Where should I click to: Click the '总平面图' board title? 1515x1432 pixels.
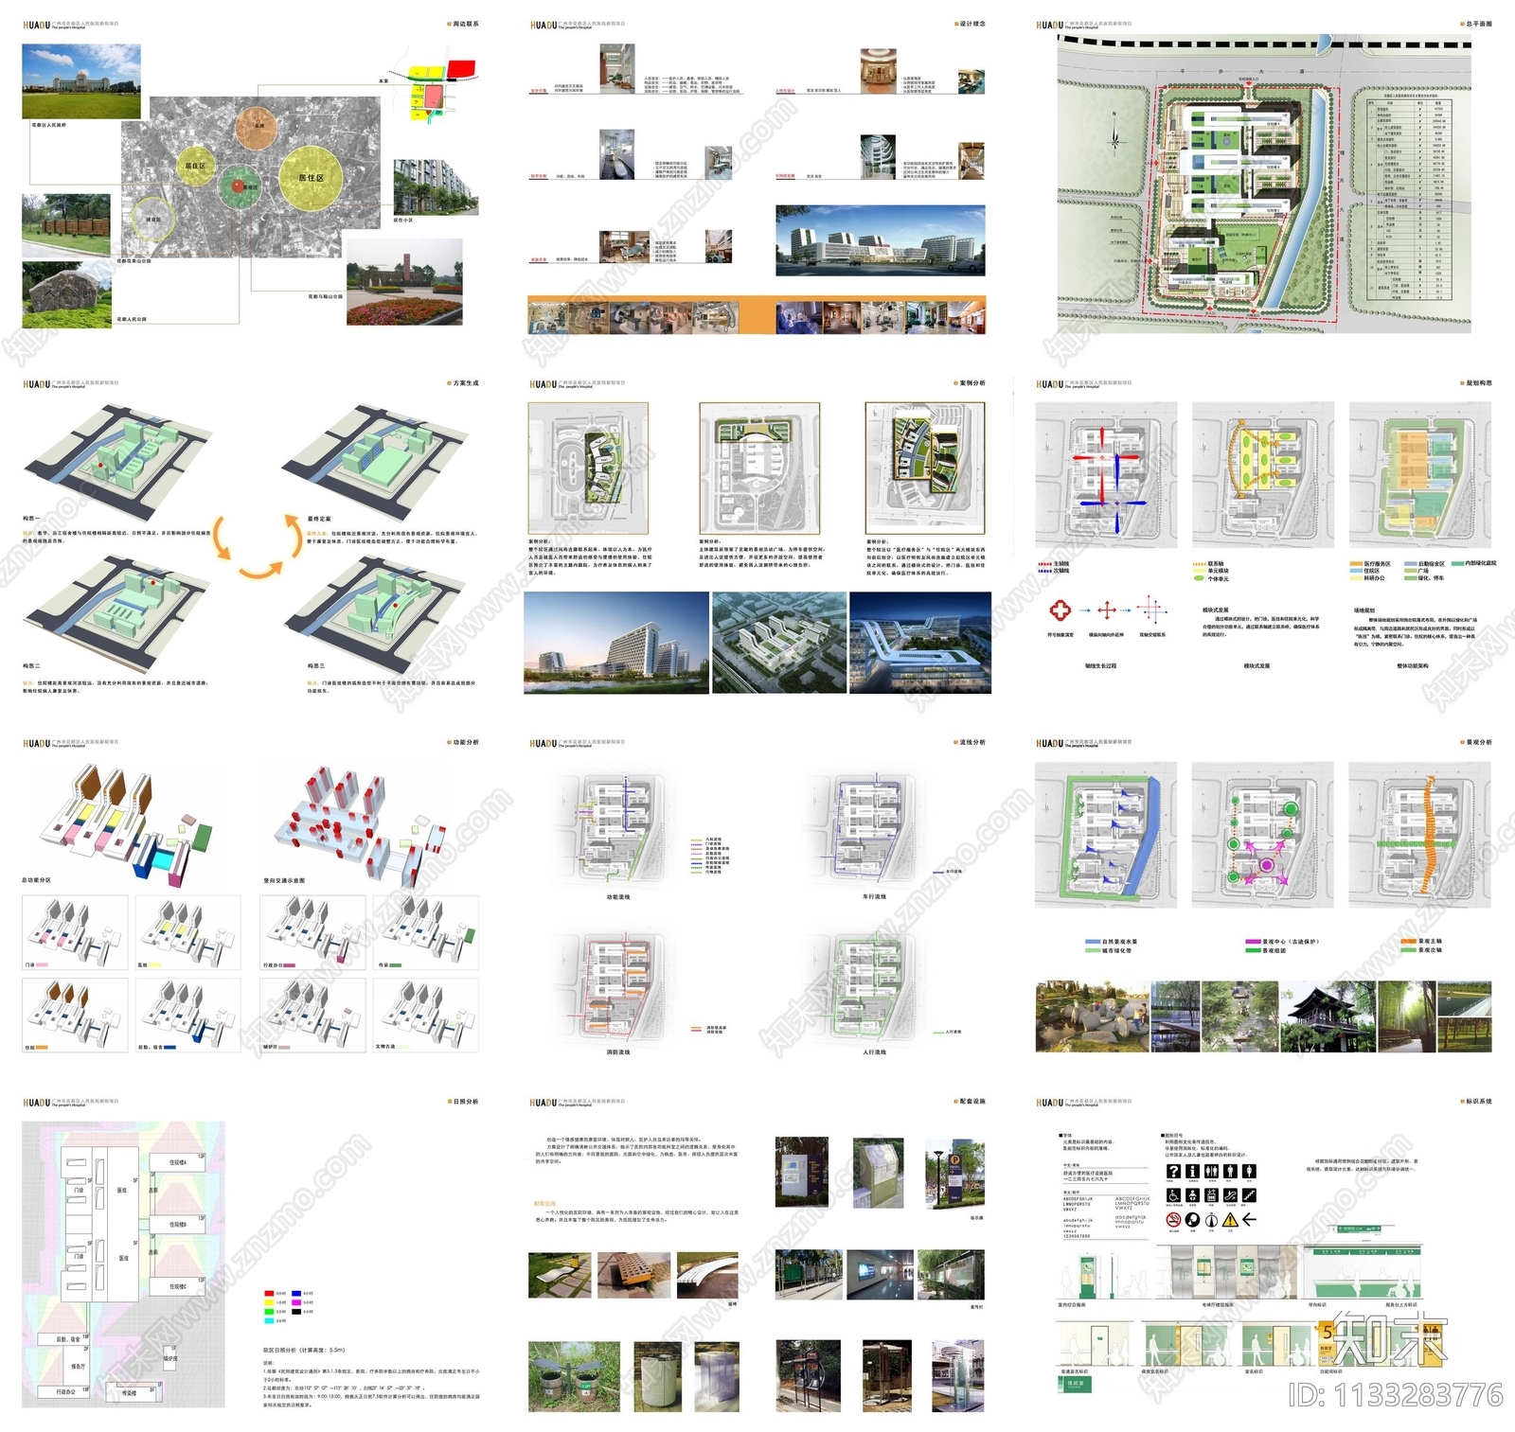[x=1477, y=24]
